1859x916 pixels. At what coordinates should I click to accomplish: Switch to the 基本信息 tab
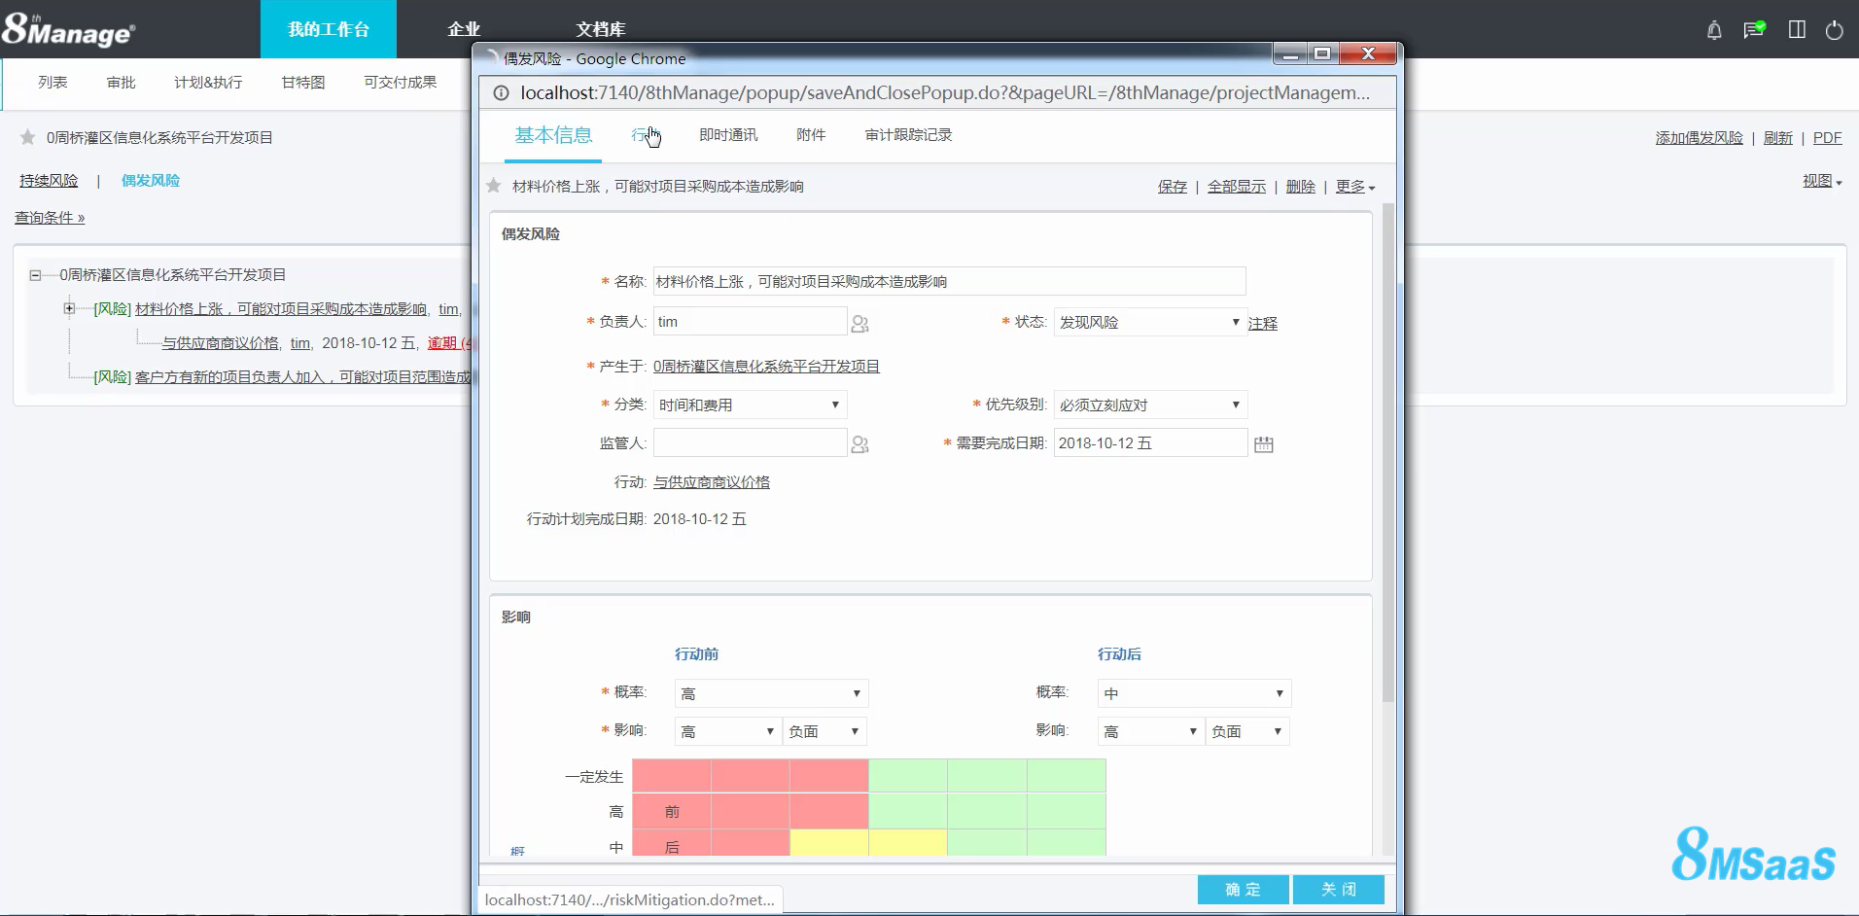coord(553,135)
